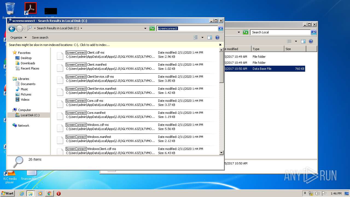Toggle the preview pane icon in front window
This screenshot has width=350, height=197.
click(210, 37)
